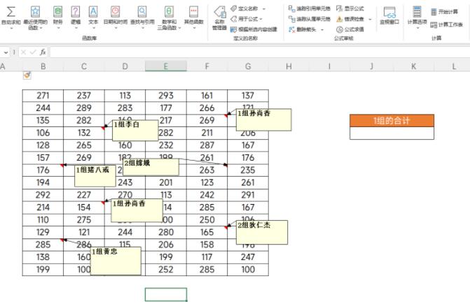Viewport: 470px width, 304px height.
Task: Select column K header
Action: (413, 66)
